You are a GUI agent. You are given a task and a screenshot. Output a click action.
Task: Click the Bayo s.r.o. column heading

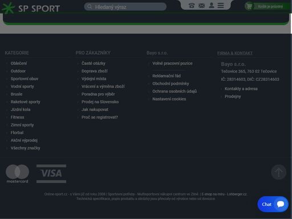(x=157, y=53)
